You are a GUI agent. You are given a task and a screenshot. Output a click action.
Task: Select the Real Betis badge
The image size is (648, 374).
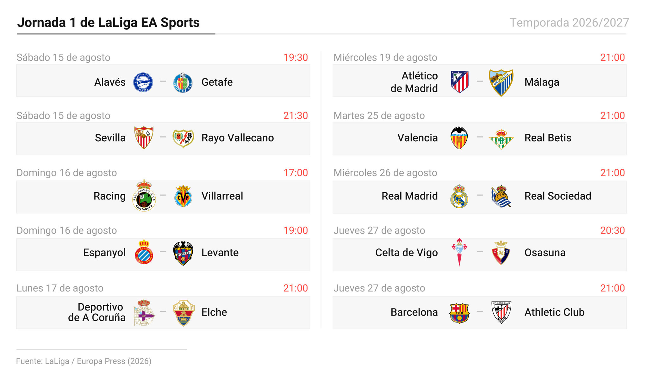(x=501, y=139)
